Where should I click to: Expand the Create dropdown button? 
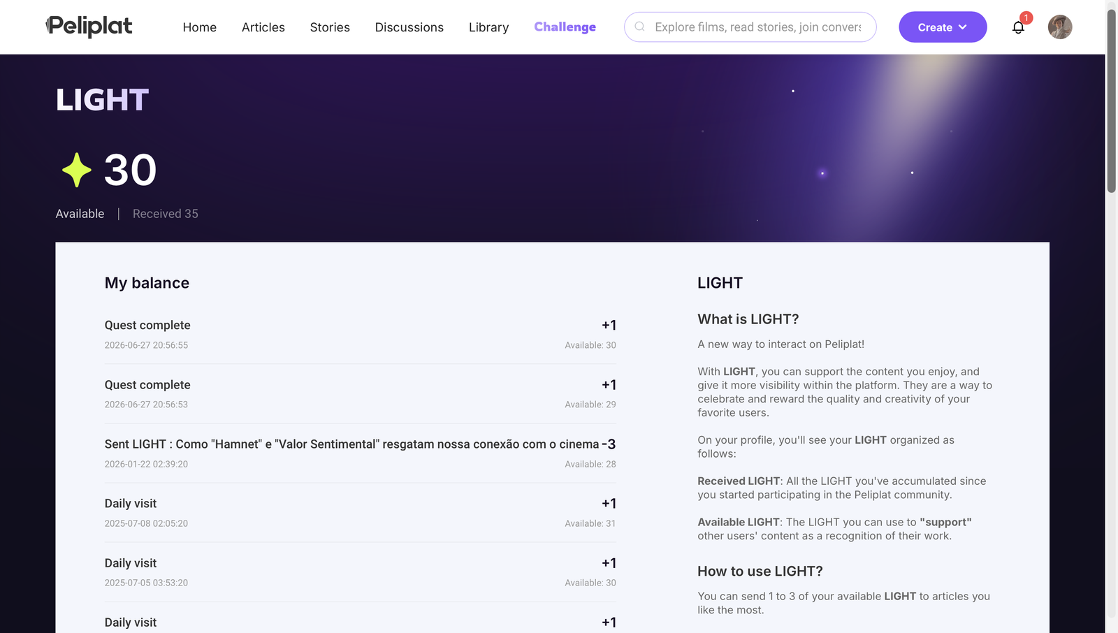(x=943, y=27)
